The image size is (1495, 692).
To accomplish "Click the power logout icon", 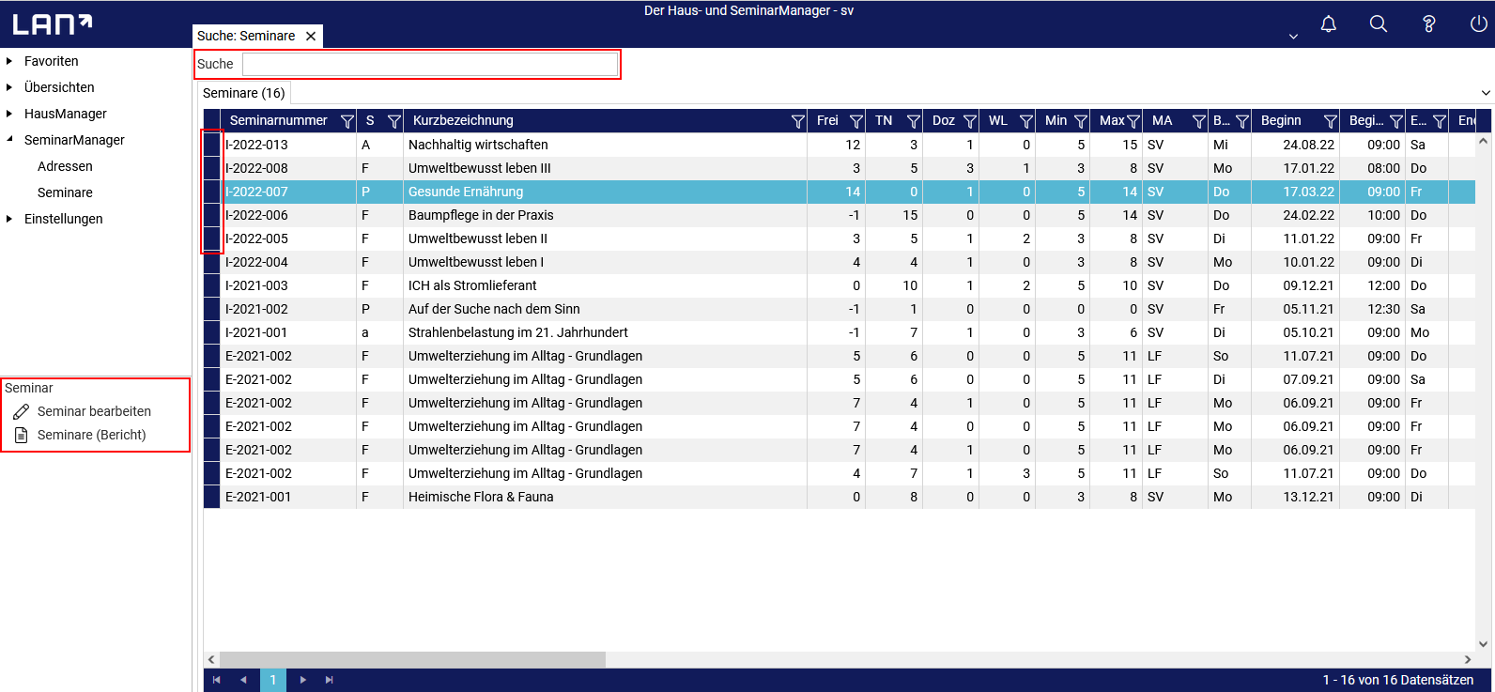I will 1478,24.
